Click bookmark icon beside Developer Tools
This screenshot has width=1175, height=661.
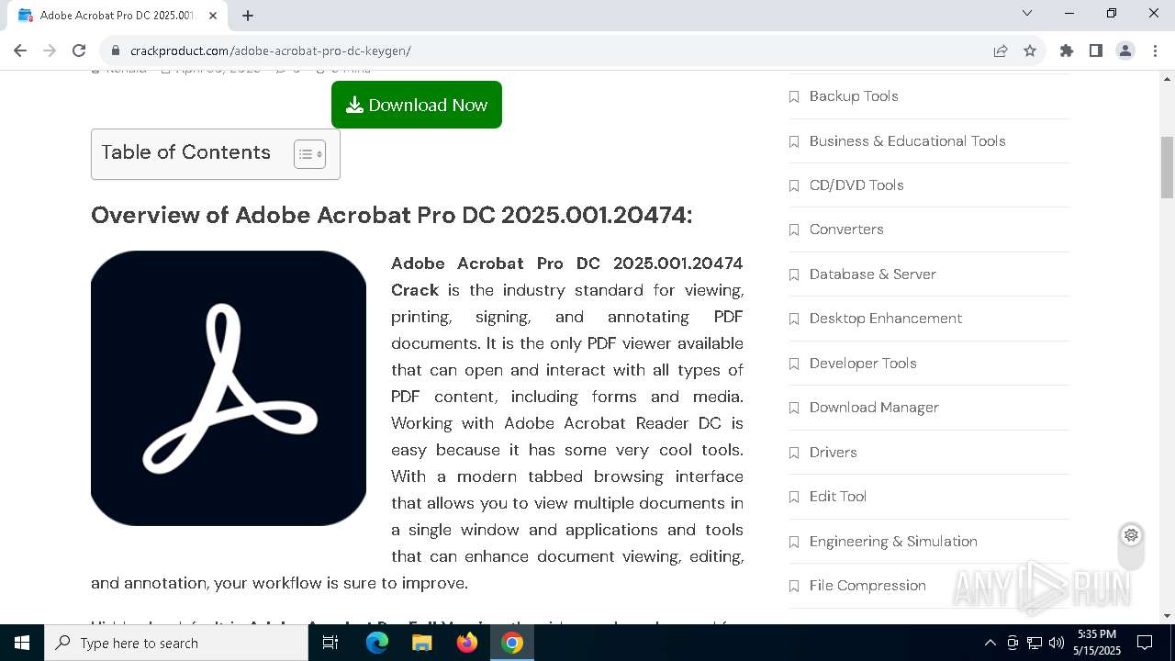[794, 364]
